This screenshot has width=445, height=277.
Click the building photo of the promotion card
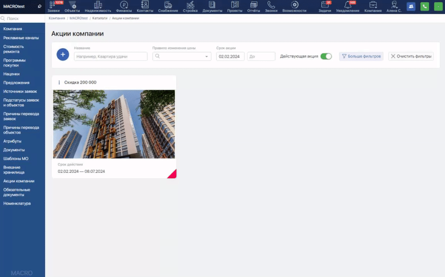pos(114,124)
